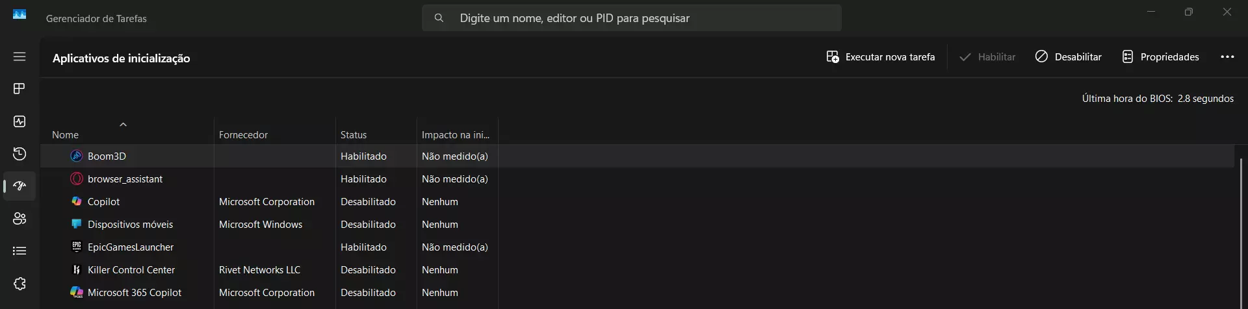Open the Users page icon
The width and height of the screenshot is (1248, 309).
click(19, 219)
